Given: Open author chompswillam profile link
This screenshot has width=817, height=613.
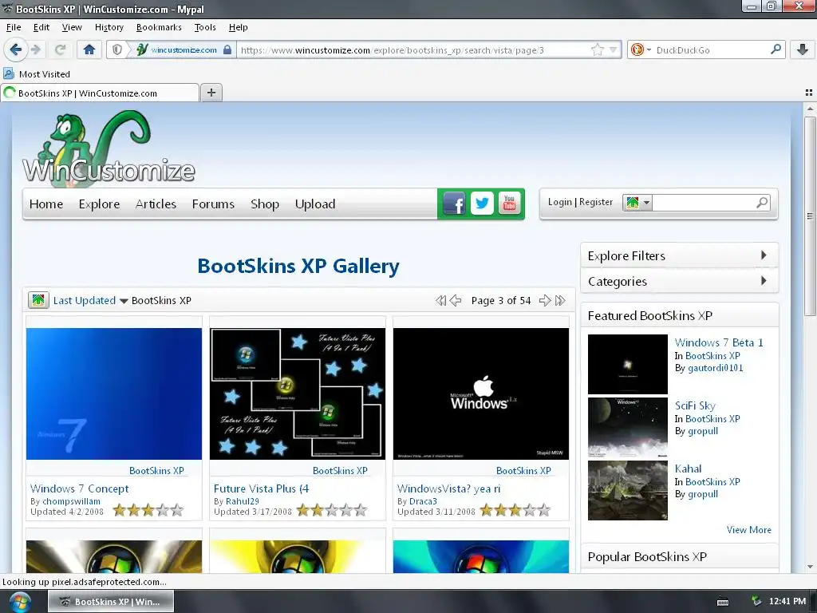Looking at the screenshot, I should 71,501.
